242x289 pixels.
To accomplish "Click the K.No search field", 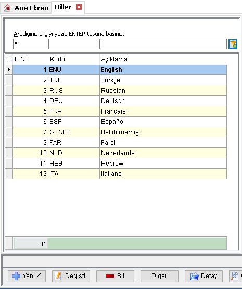I will coord(31,44).
